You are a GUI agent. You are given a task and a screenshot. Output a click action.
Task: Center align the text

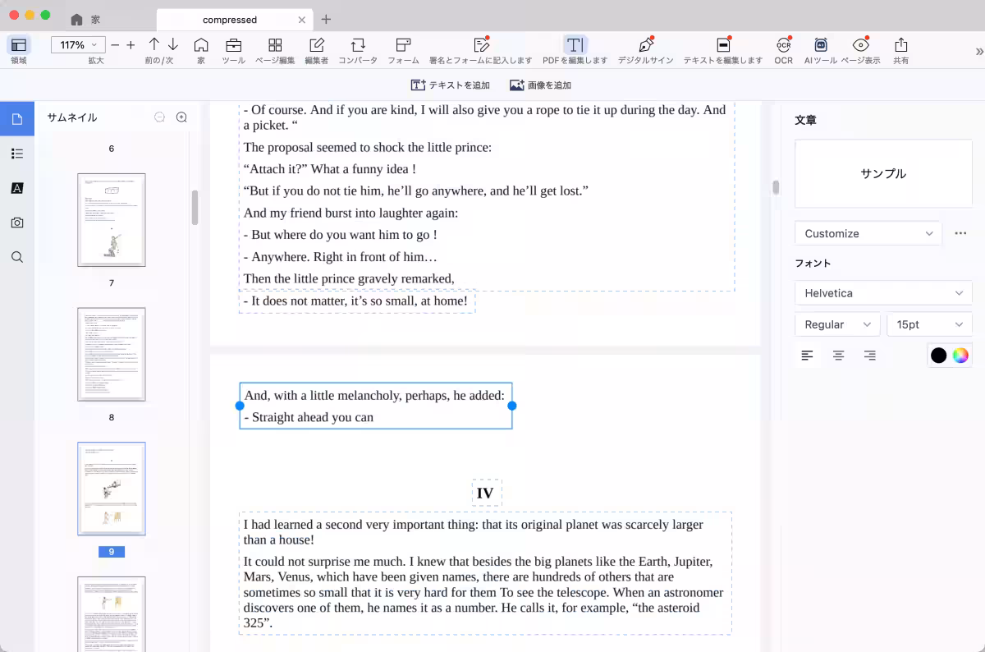838,356
